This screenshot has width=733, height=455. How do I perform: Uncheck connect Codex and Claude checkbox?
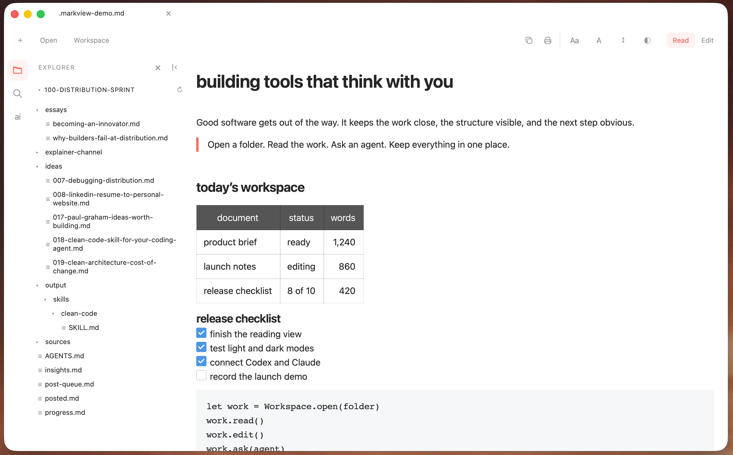(201, 361)
